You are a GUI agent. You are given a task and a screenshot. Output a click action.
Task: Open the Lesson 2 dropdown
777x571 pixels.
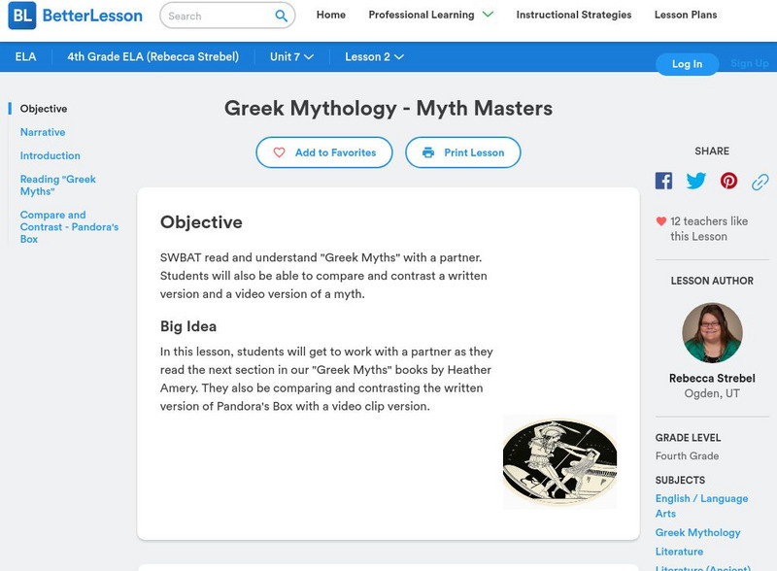tap(374, 57)
